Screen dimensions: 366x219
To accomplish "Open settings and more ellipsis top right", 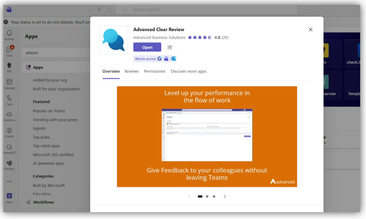I will click(355, 10).
